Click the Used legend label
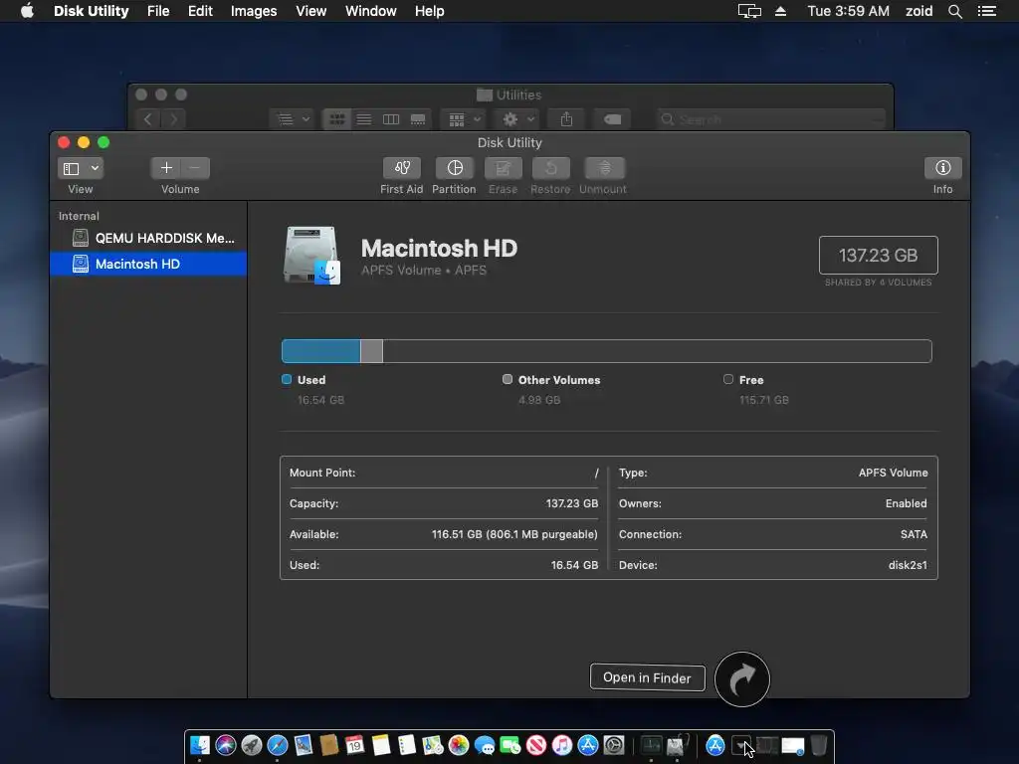The height and width of the screenshot is (764, 1019). pos(311,380)
